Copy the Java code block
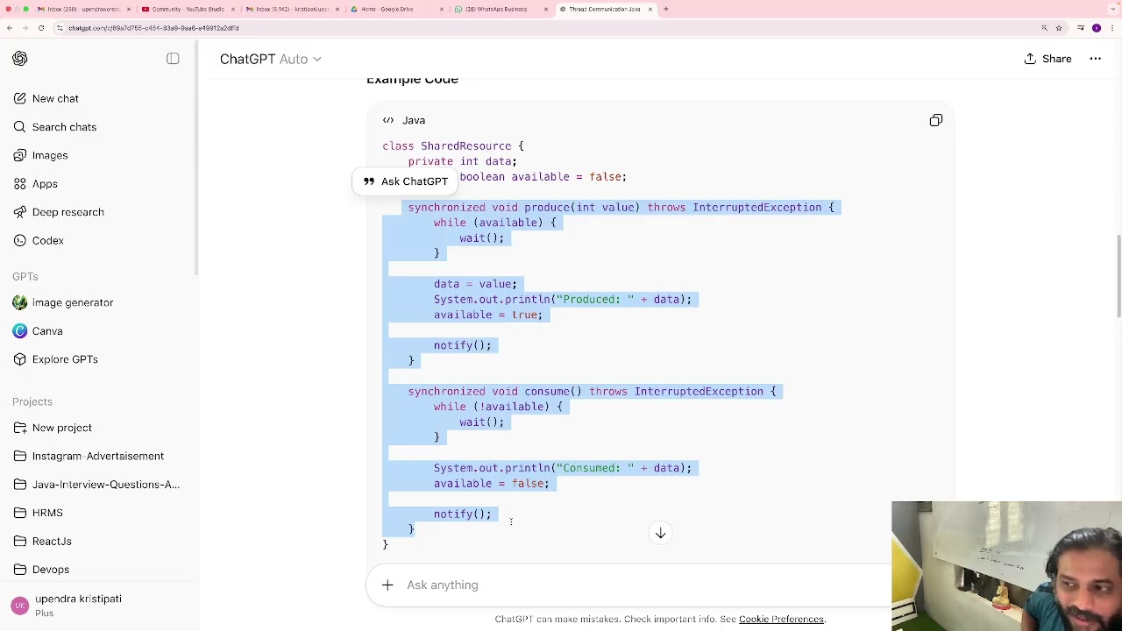 tap(936, 120)
